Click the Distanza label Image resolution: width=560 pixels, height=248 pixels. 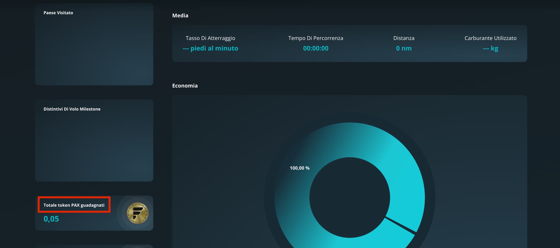(x=404, y=38)
